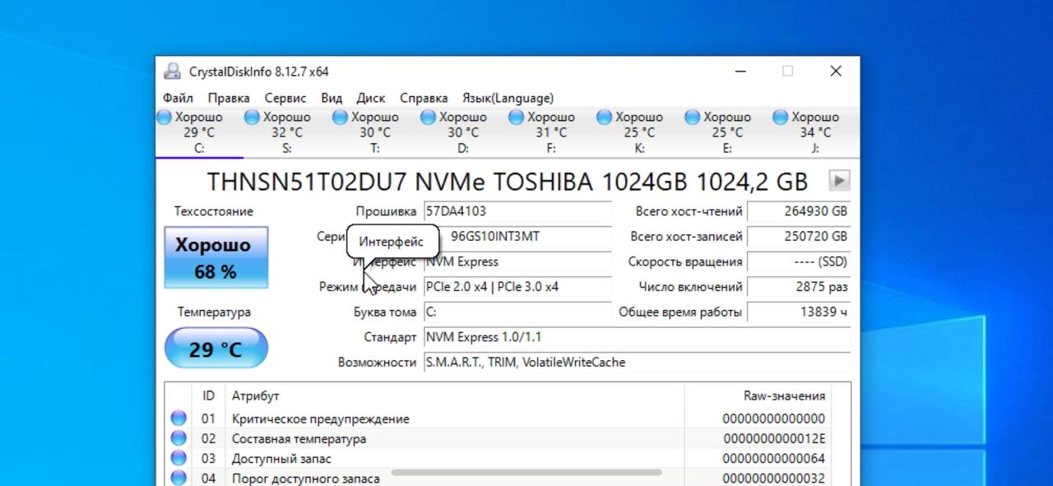This screenshot has width=1053, height=486.
Task: Click raw value 0000000000012E
Action: click(x=773, y=439)
